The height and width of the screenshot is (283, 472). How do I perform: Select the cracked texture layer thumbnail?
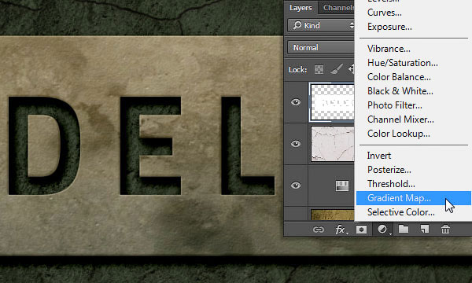(333, 144)
